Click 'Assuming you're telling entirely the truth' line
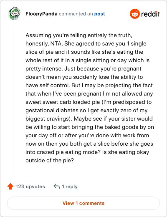 tap(79, 35)
